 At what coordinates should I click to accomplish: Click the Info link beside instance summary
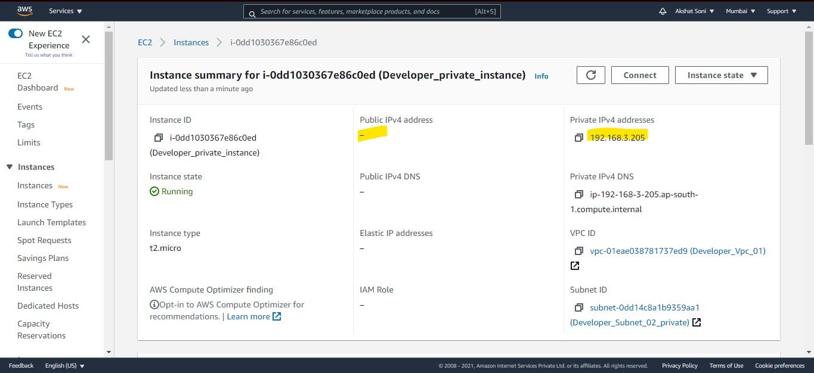541,76
